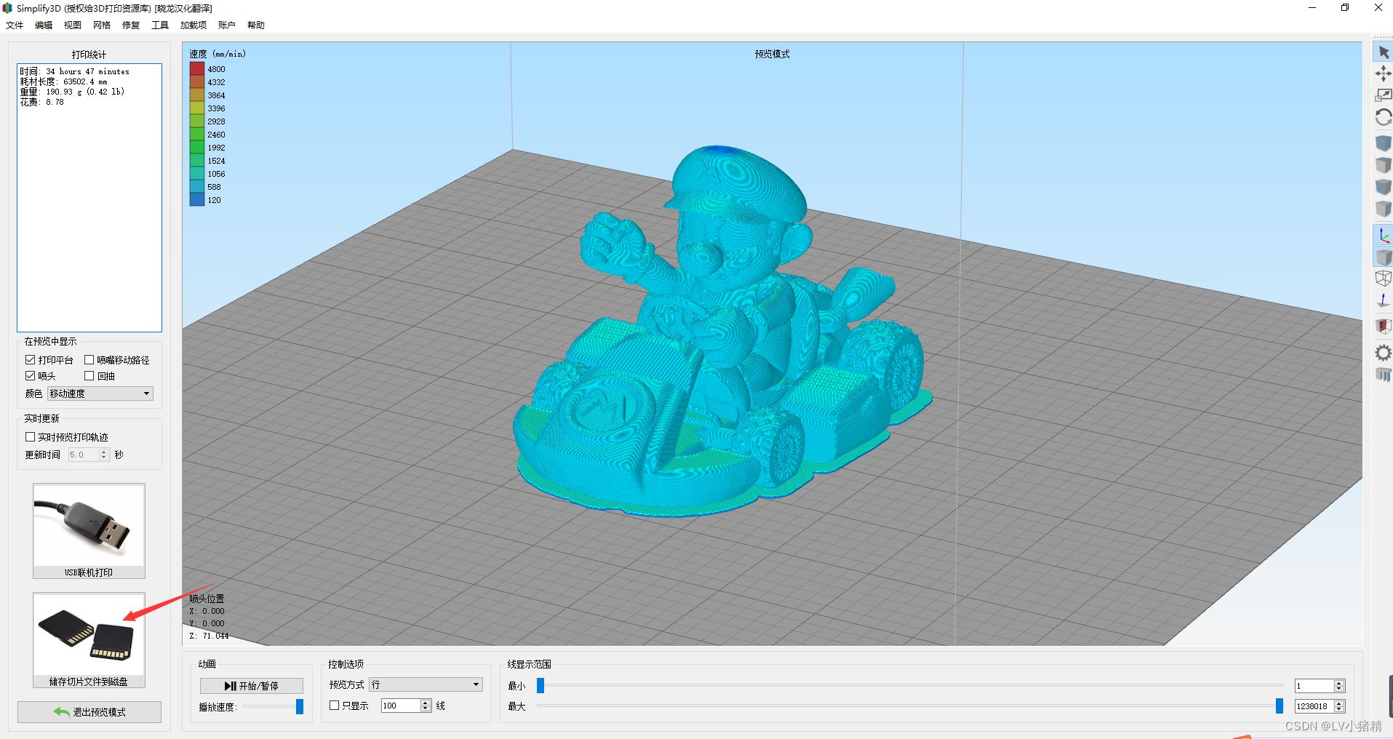This screenshot has height=739, width=1393.
Task: Open the 账户 (Account) menu
Action: click(x=227, y=25)
